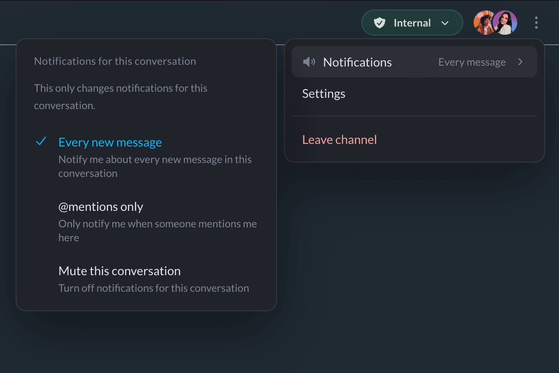Open Settings from the channel menu

[414, 93]
